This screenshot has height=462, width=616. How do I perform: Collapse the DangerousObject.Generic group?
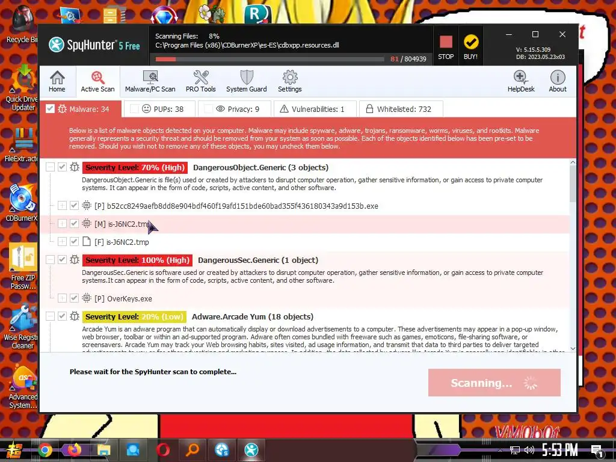pyautogui.click(x=50, y=167)
